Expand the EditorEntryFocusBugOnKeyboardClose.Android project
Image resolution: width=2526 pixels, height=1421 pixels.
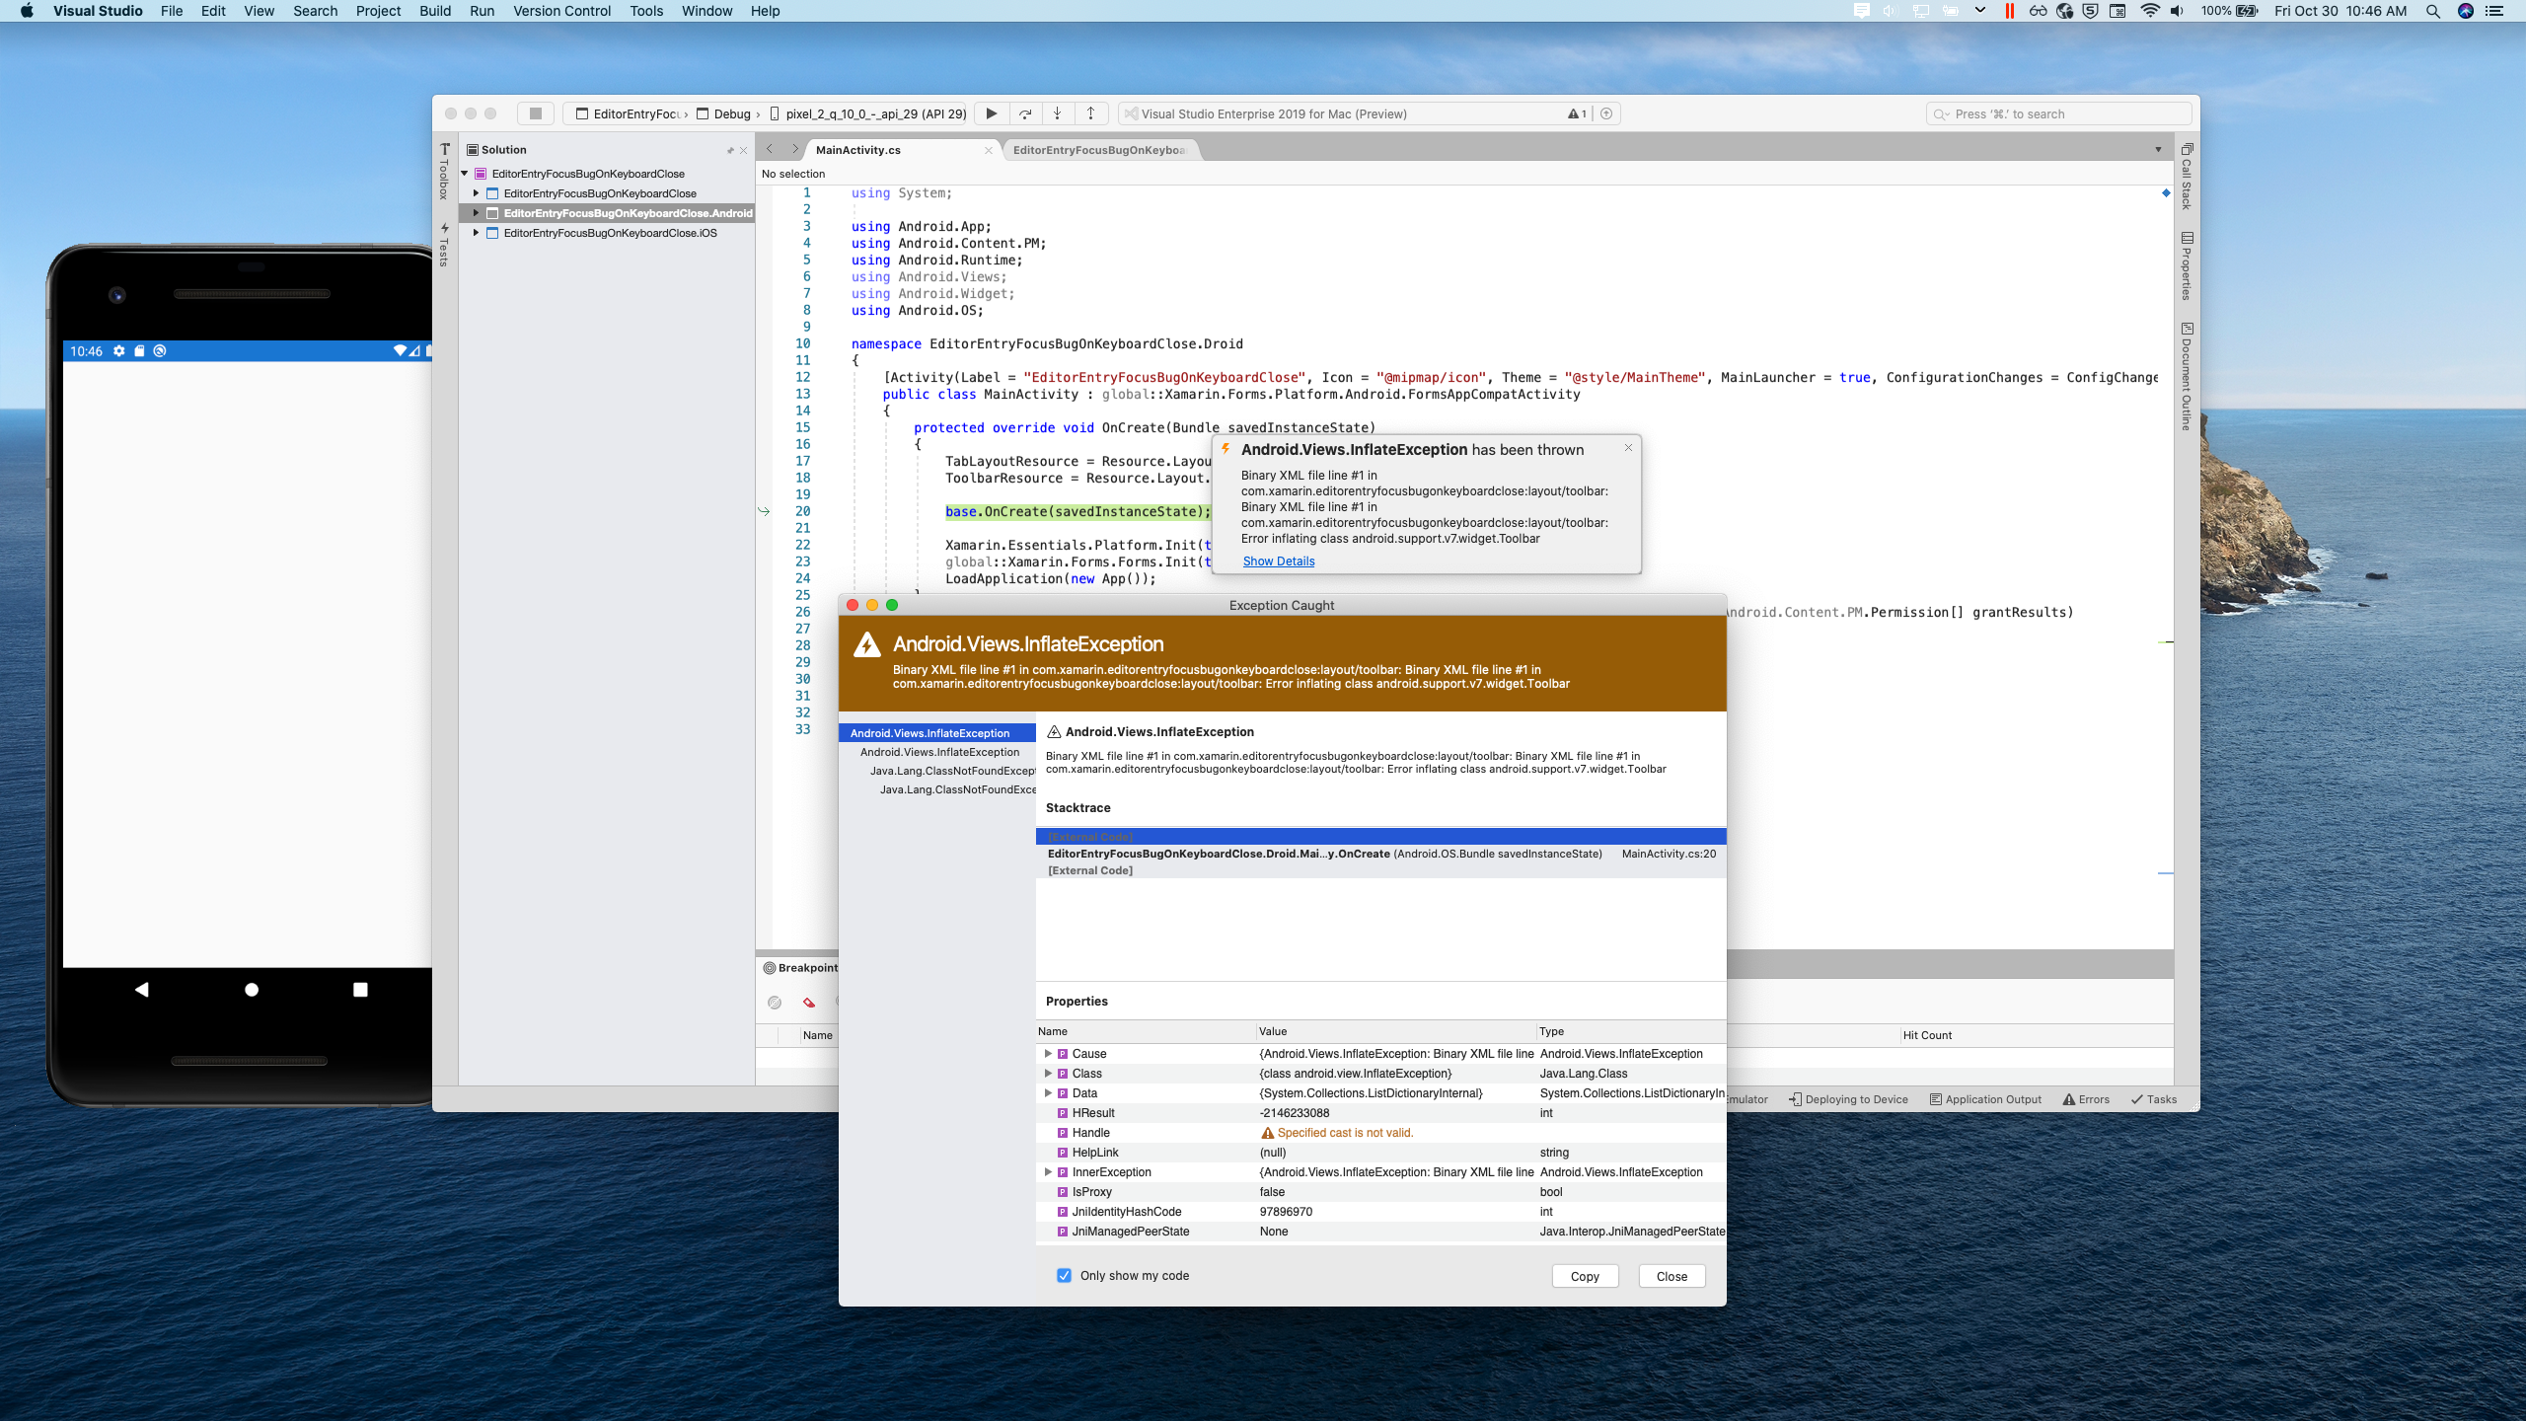(x=477, y=213)
